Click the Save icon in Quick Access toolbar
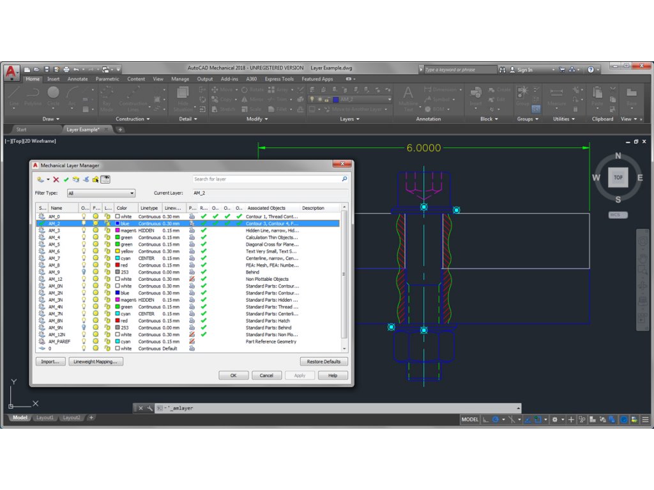This screenshot has height=490, width=654. click(47, 70)
